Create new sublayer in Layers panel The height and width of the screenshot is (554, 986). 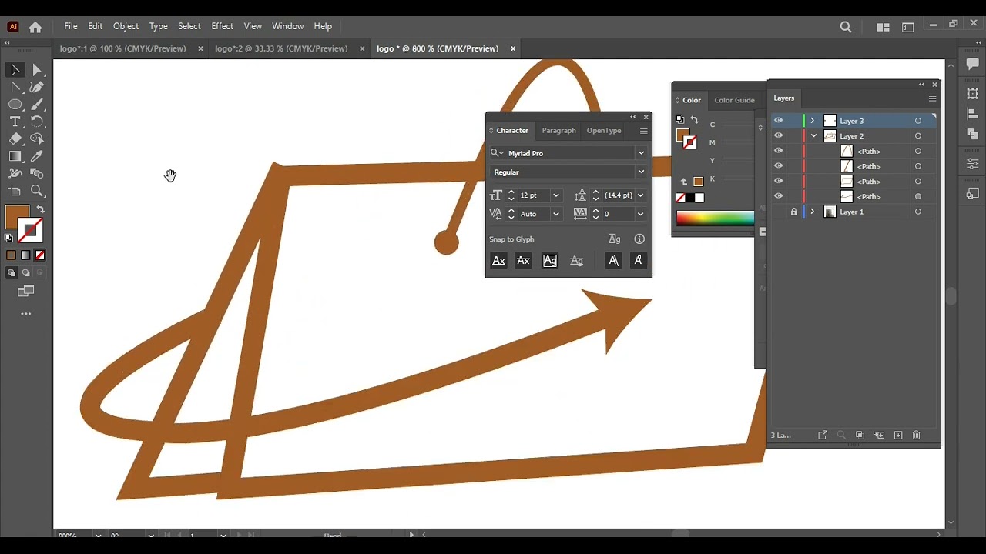(879, 436)
